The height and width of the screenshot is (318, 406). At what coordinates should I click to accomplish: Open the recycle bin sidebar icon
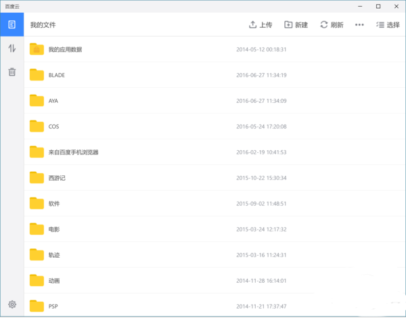pos(12,72)
